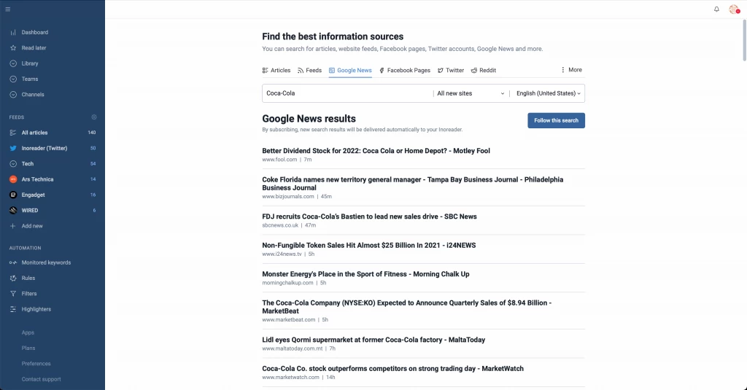Image resolution: width=747 pixels, height=390 pixels.
Task: Click the Feeds RSS tab icon
Action: 301,71
